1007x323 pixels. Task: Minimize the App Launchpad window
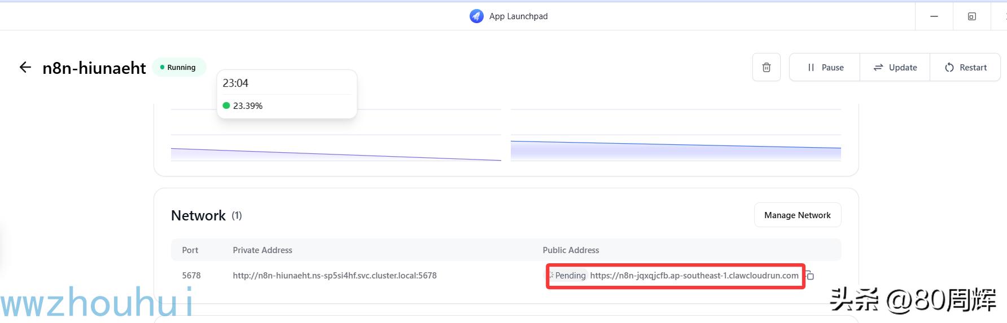(934, 16)
